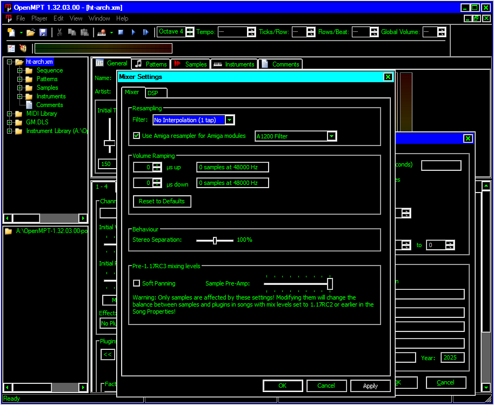
Task: Switch to the Samples tab
Action: (x=191, y=64)
